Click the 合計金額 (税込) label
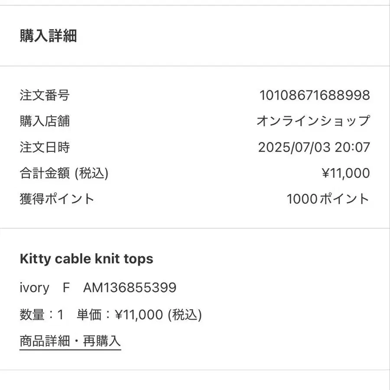The image size is (390, 390). 64,173
